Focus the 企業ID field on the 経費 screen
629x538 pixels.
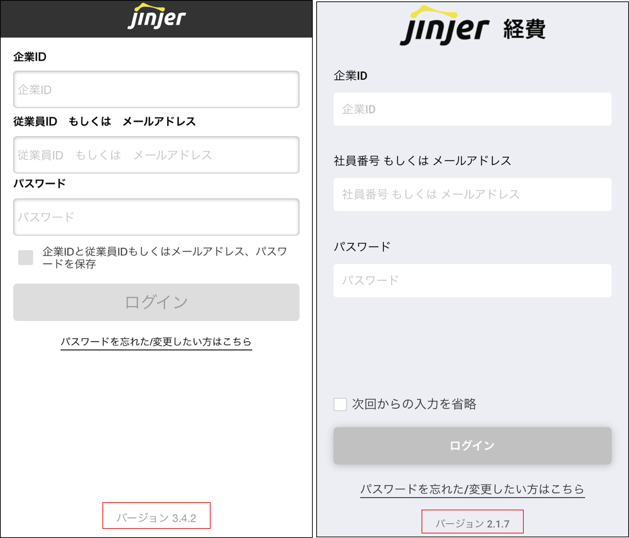(x=472, y=109)
